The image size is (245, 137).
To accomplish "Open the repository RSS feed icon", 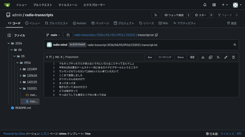I will tap(156, 15).
